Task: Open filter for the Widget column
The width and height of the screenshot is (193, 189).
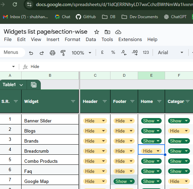Action: coord(73,101)
